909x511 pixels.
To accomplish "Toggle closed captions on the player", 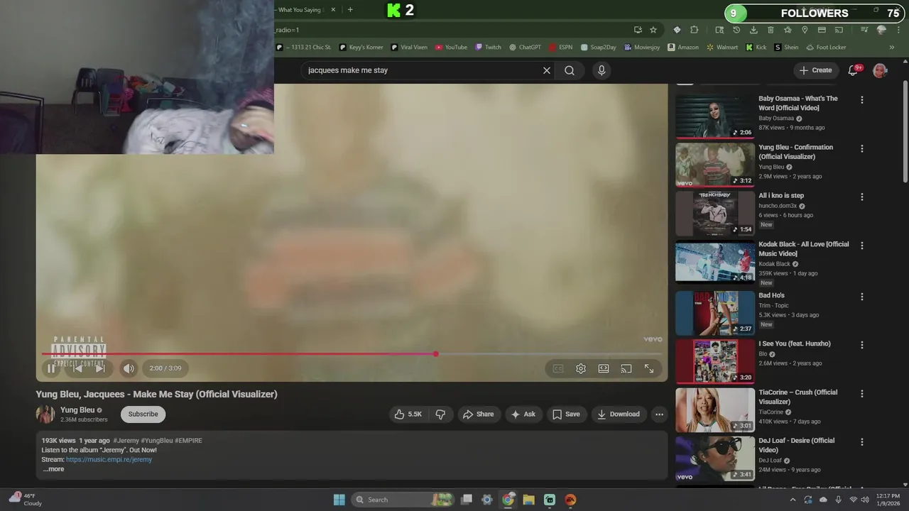I will click(x=558, y=368).
